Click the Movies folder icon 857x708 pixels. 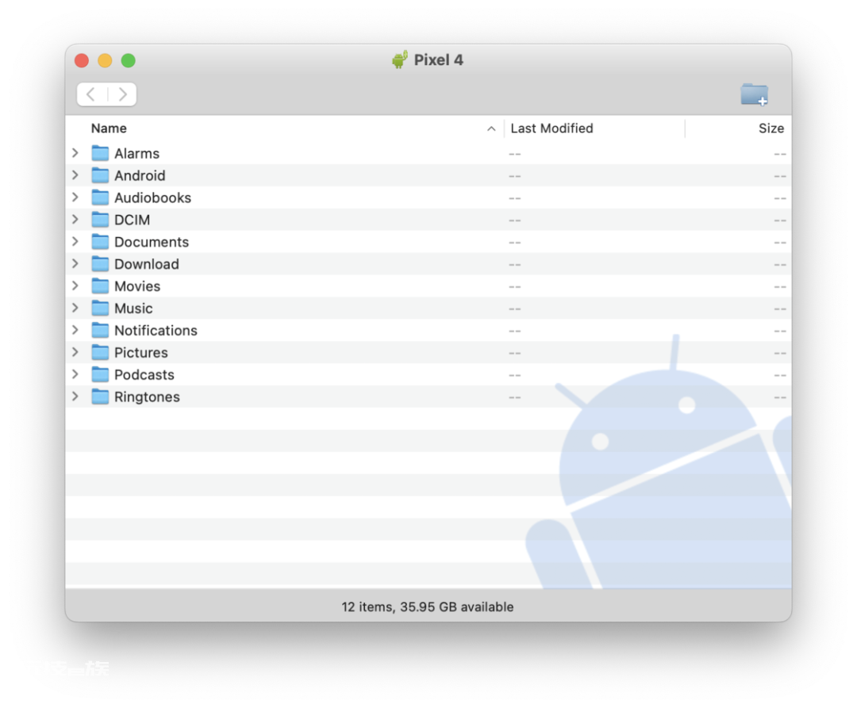click(100, 285)
